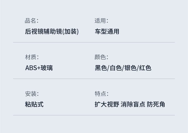Screen dimensions: 188x133
Task: Click the divider line below ABS+玻璃
Action: tap(94, 79)
